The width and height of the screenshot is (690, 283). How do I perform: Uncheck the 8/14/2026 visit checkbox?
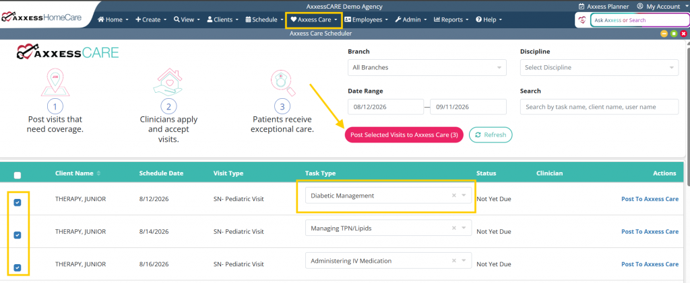[x=17, y=235]
